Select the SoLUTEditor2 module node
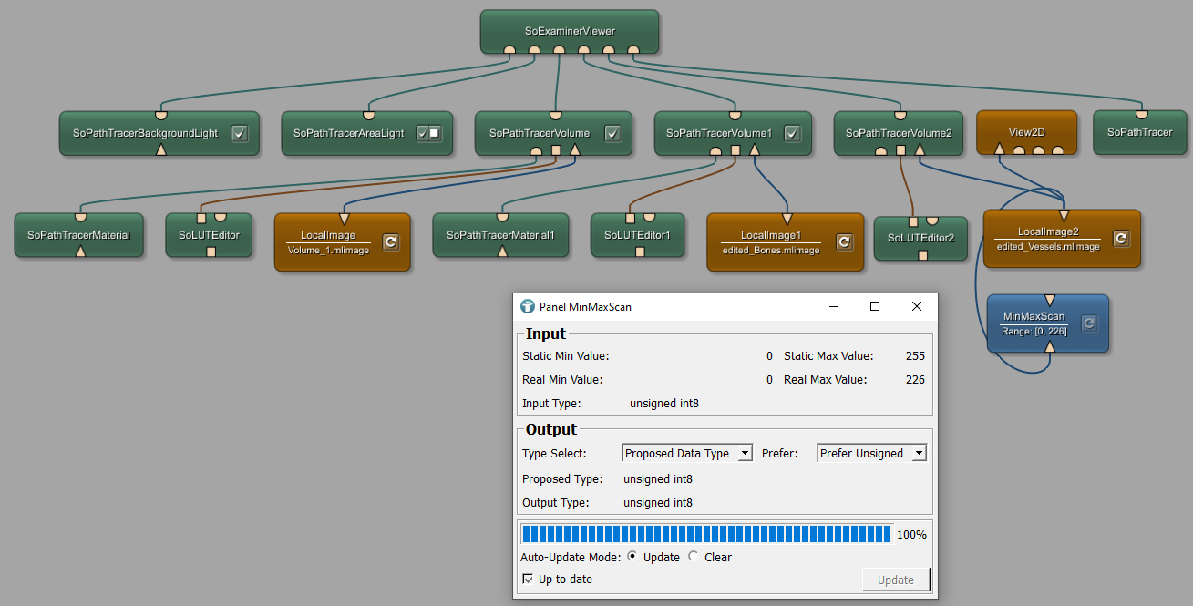Screen dimensions: 1193x606 920,238
